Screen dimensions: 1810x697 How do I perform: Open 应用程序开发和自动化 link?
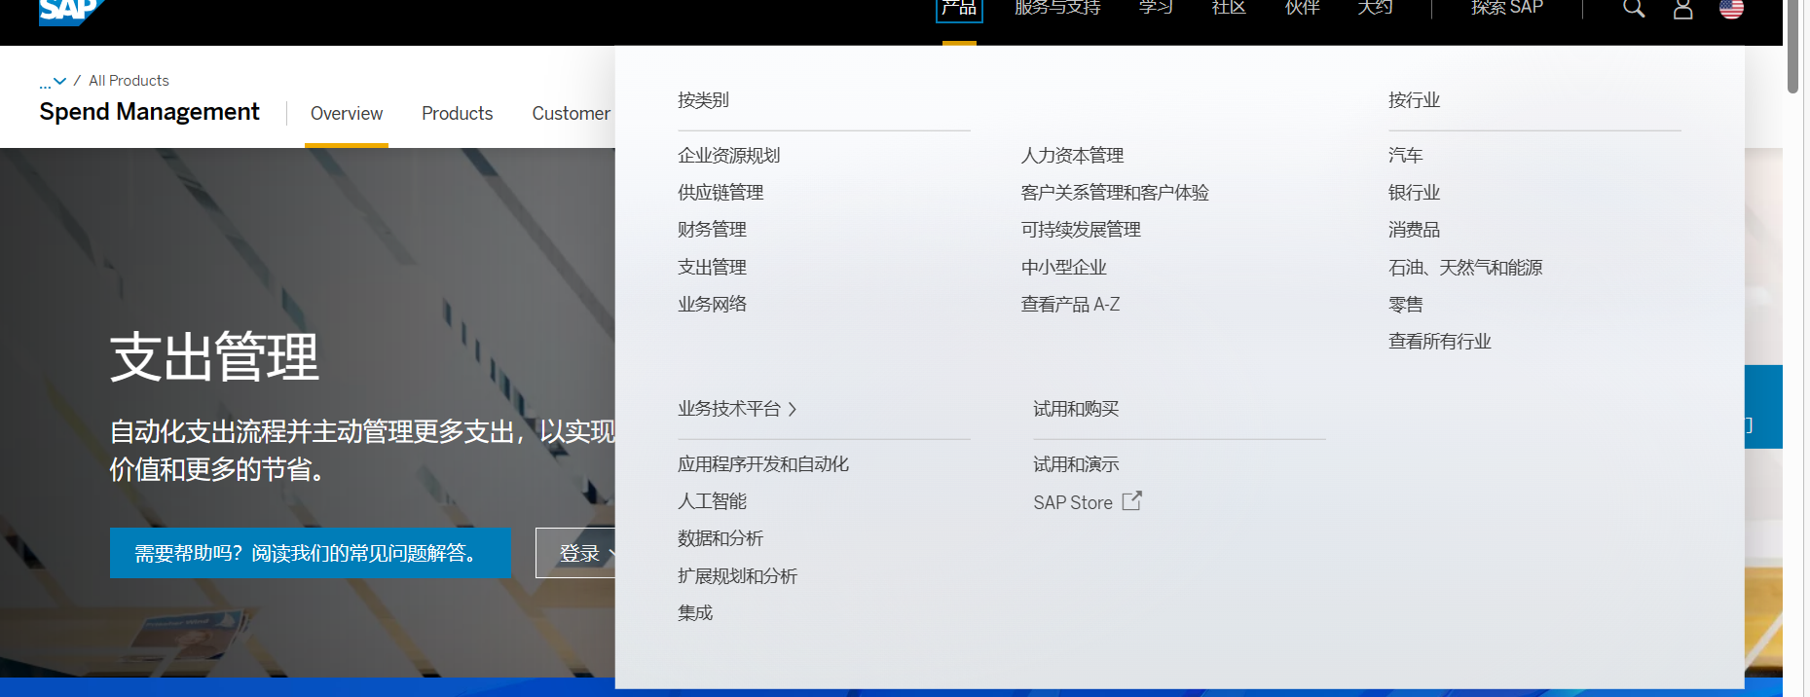pos(763,464)
